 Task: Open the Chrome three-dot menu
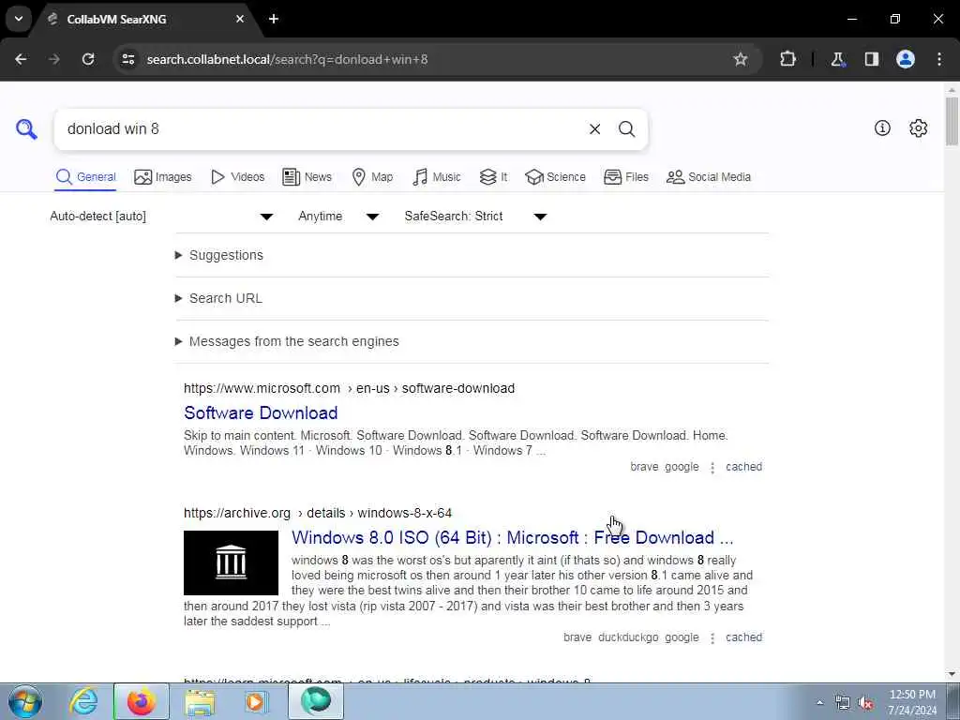939,59
